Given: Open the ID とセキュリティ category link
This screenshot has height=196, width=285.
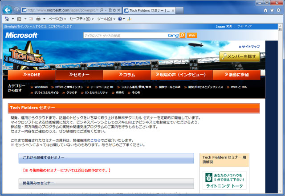Looking at the screenshot, I should pos(96,92).
